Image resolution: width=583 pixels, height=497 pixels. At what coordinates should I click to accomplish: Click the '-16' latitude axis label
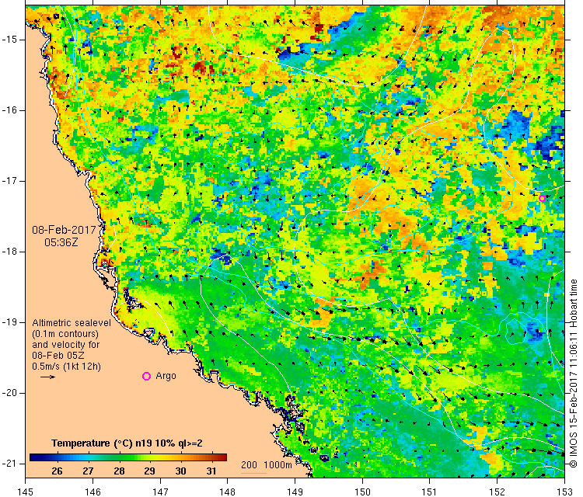point(10,110)
